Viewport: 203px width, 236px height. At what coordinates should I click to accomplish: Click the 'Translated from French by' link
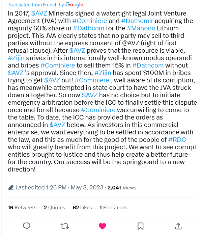pyautogui.click(x=36, y=5)
